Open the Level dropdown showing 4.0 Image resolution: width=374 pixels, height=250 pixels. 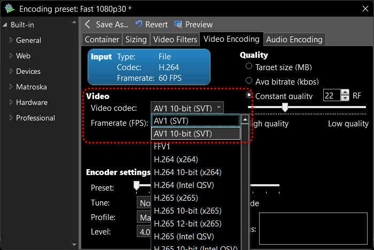point(144,232)
